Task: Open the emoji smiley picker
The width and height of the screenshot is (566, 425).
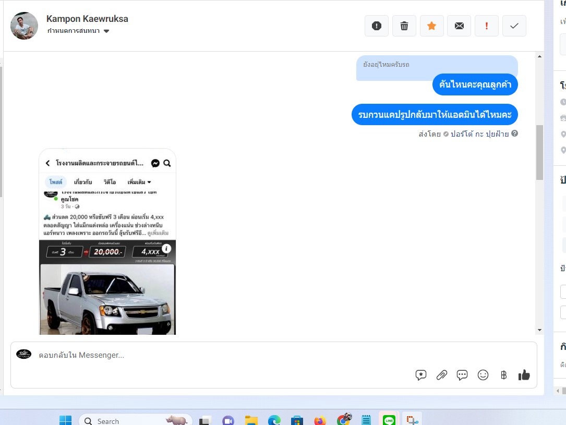Action: click(x=483, y=375)
